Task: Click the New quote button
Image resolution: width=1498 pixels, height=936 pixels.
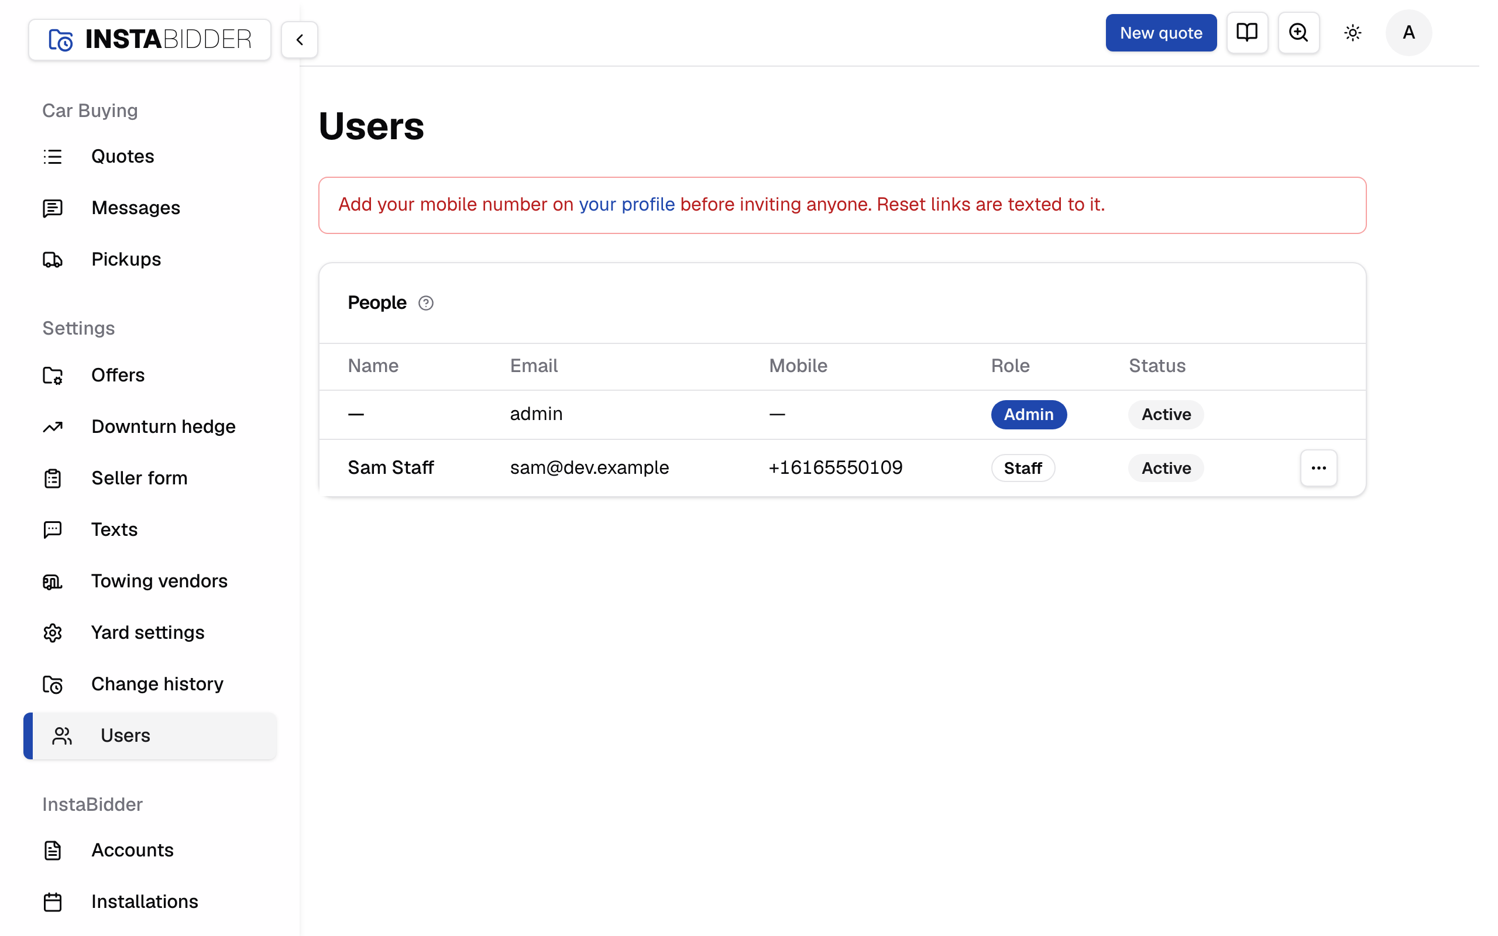Action: [1160, 33]
